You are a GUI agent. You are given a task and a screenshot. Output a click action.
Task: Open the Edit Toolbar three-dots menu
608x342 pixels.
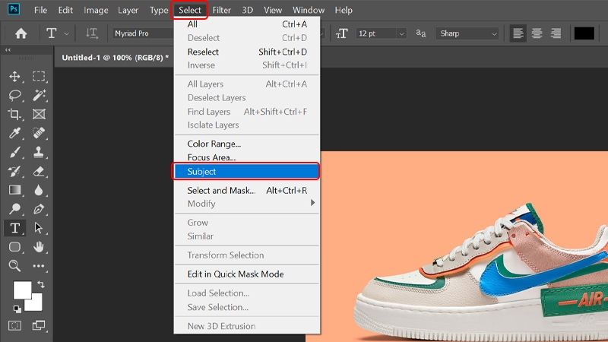tap(39, 266)
